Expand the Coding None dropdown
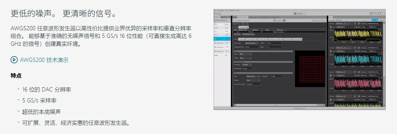The width and height of the screenshot is (397, 134). coord(245,58)
